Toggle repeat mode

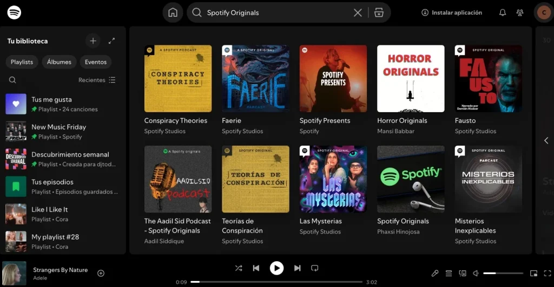click(x=314, y=268)
